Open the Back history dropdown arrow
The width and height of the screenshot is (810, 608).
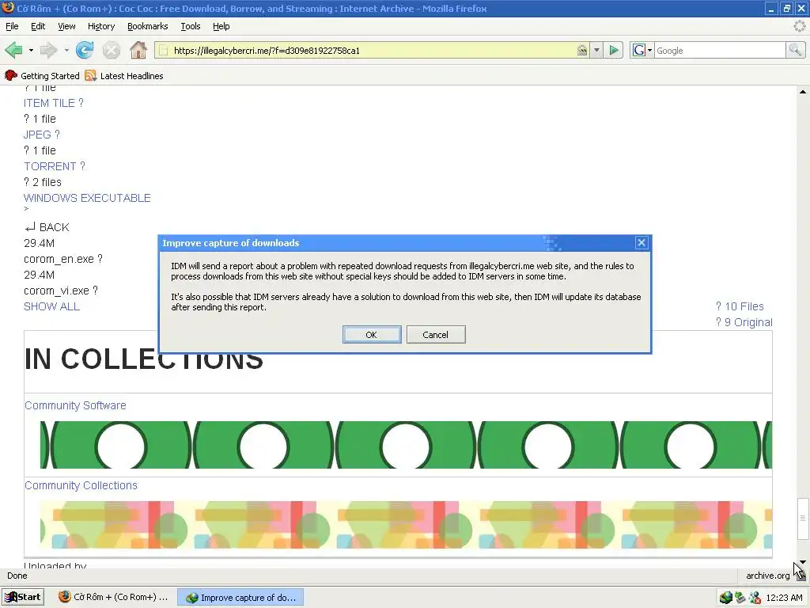point(31,50)
